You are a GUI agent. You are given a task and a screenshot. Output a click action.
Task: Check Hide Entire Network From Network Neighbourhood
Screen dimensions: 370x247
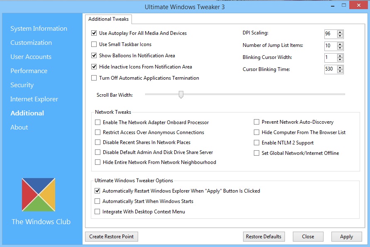tap(97, 162)
